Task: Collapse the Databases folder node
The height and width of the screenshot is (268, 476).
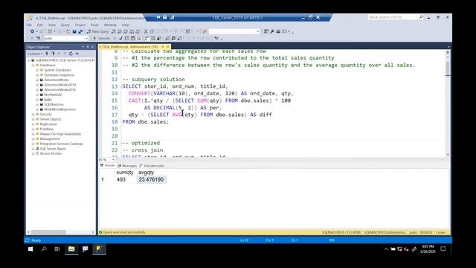Action: 33,65
